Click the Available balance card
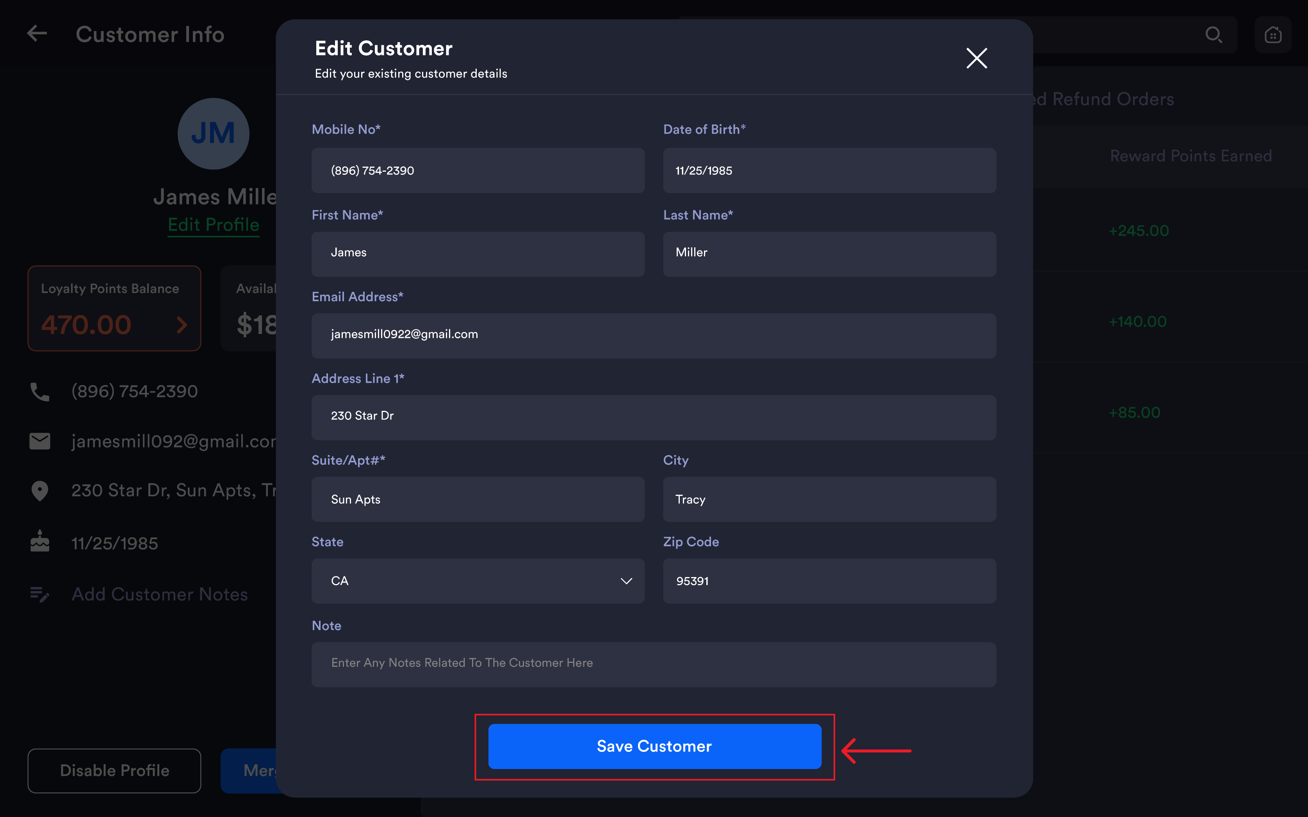Viewport: 1308px width, 817px height. 249,308
